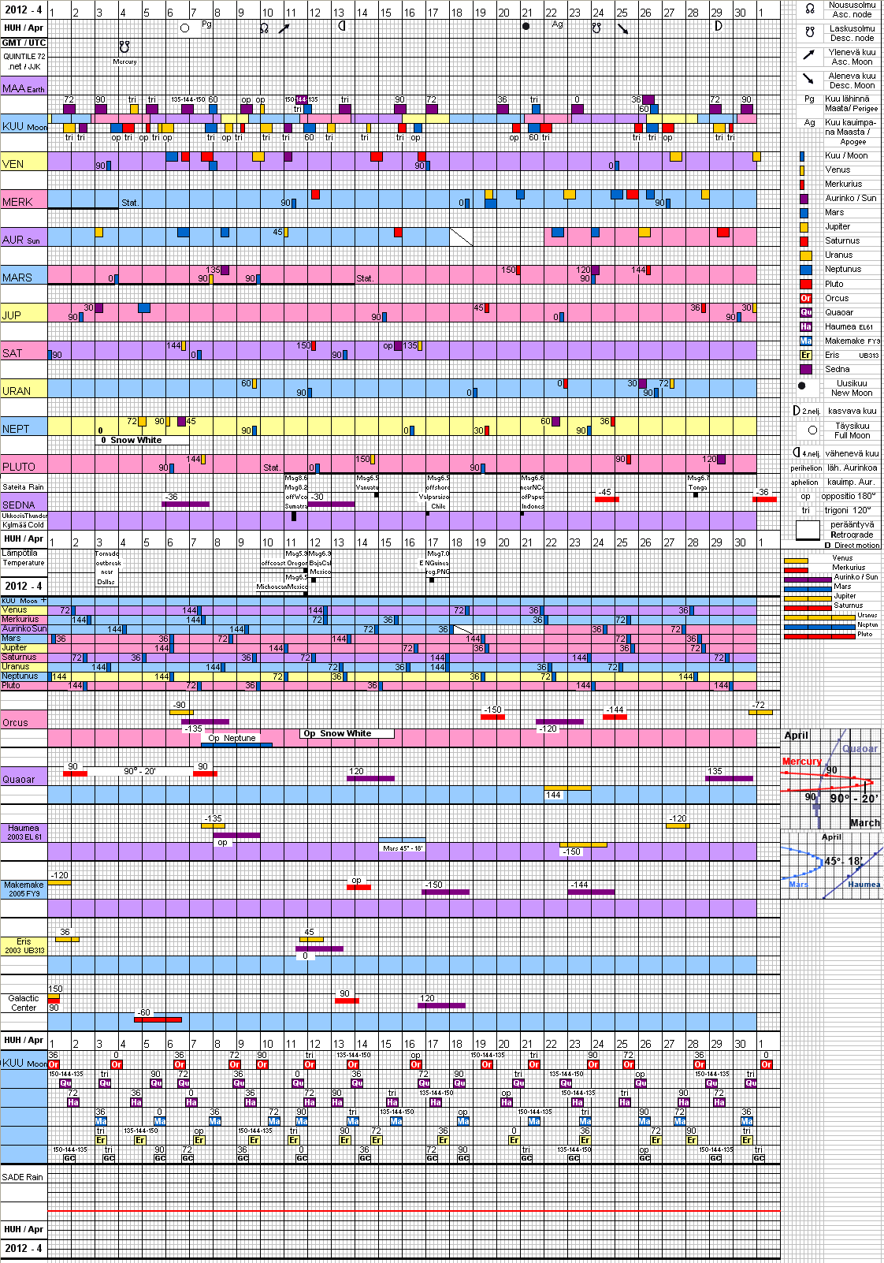Click the Descending Moon arrow in the legend

[808, 79]
